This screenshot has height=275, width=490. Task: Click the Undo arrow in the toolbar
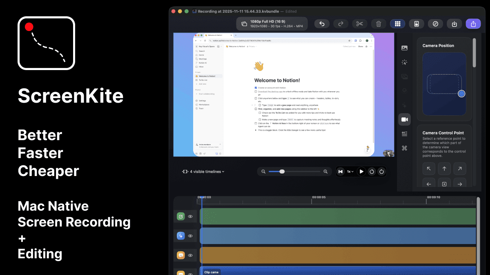click(x=322, y=24)
